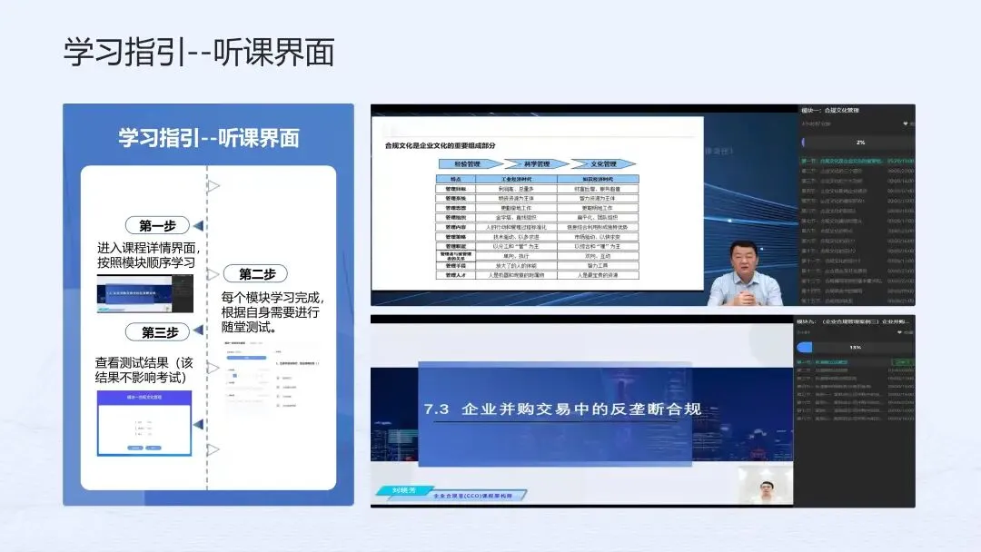
Task: Click the instructor webcam in the bottom video
Action: 766,485
